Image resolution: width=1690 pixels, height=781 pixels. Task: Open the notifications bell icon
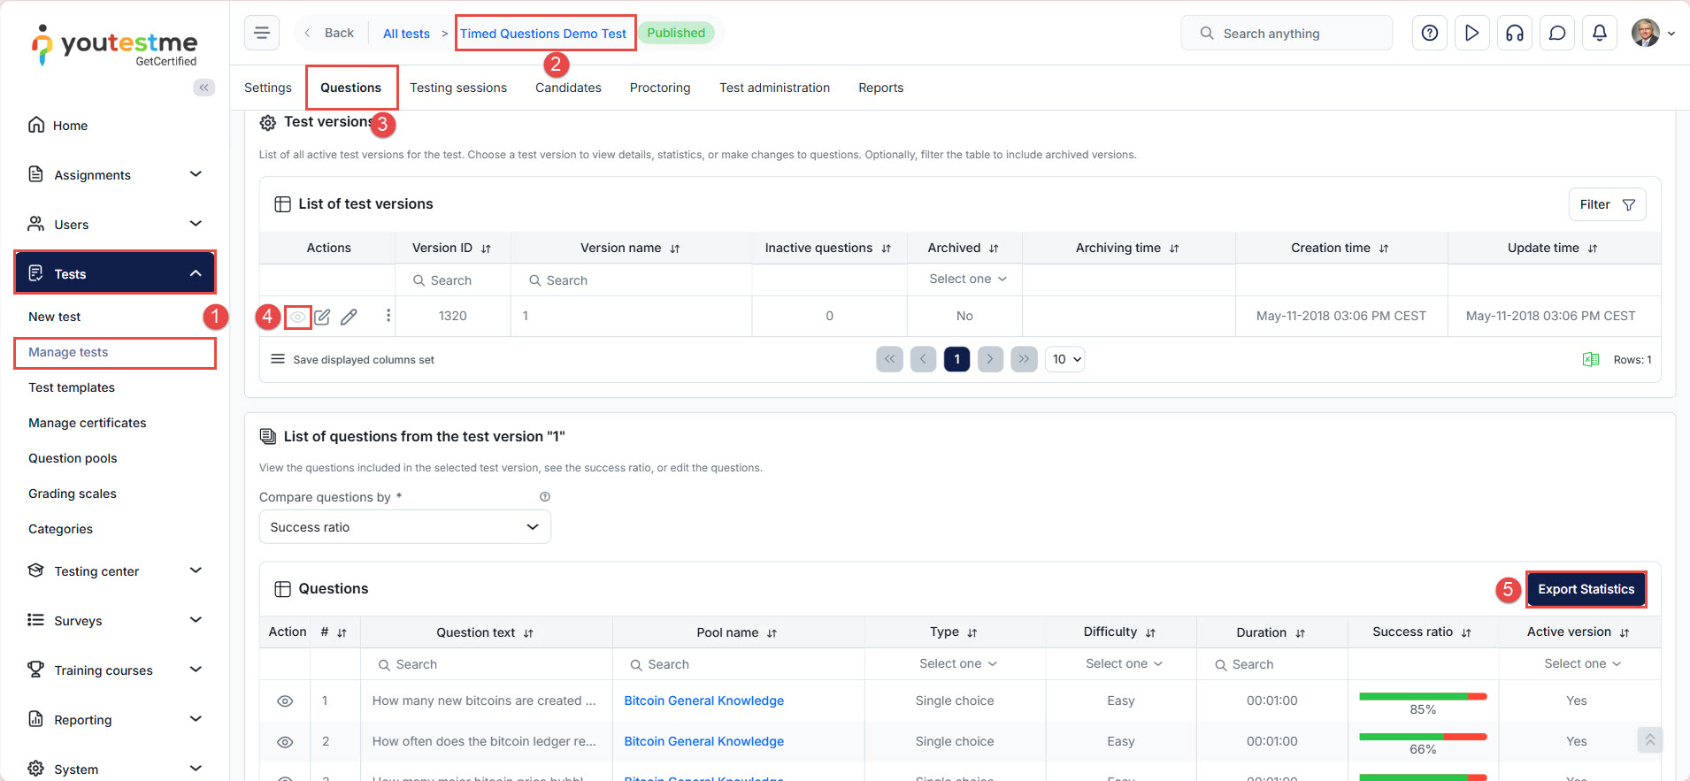click(1599, 33)
